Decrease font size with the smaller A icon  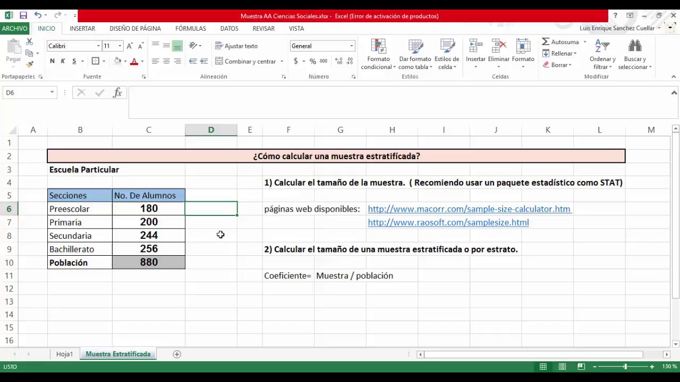[140, 46]
